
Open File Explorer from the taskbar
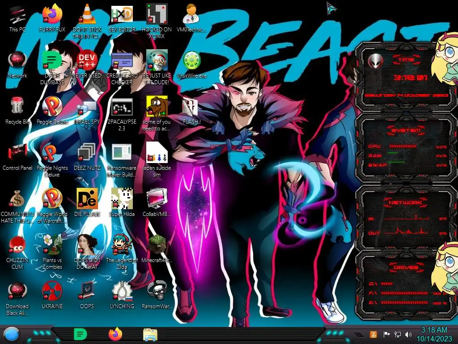tap(150, 335)
